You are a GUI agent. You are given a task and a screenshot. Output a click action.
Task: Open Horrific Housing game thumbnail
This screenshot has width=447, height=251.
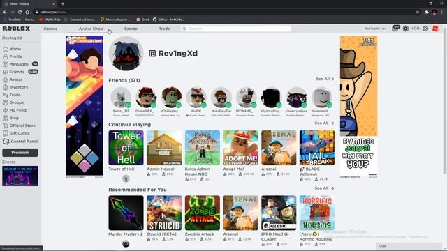(317, 213)
